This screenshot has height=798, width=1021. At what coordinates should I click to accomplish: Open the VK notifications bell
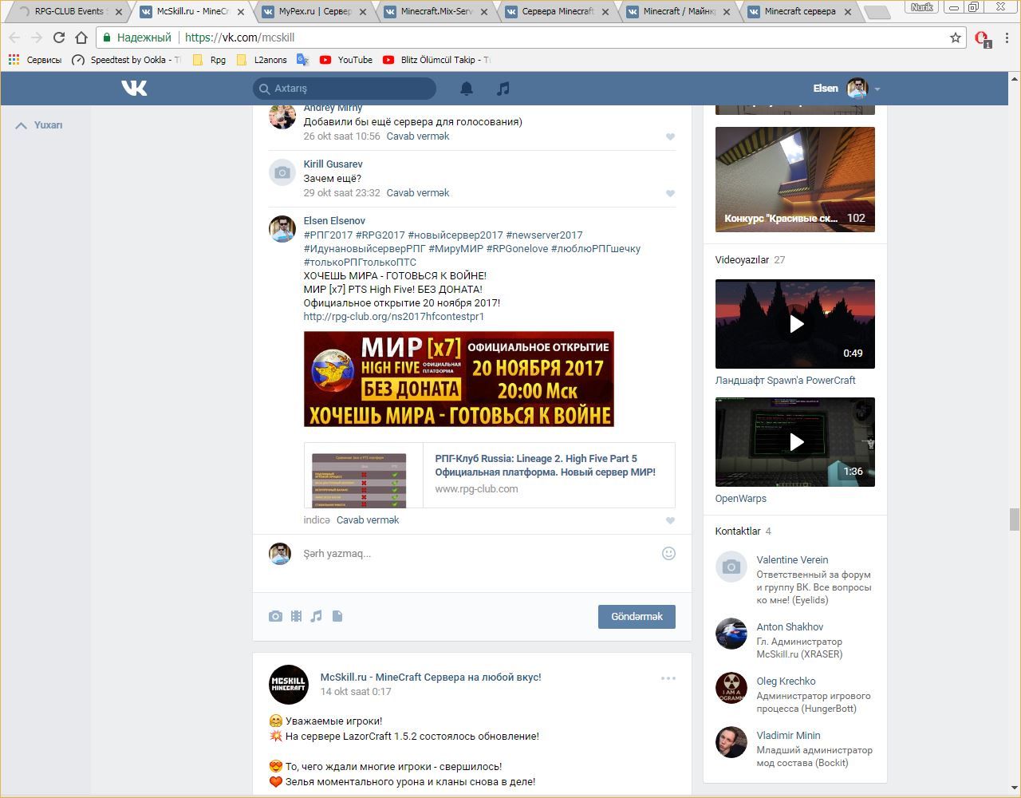click(x=467, y=89)
